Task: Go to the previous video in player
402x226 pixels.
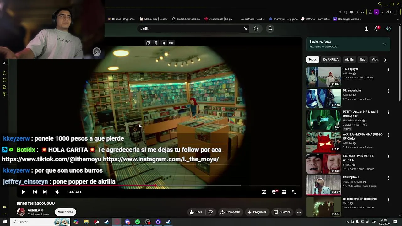Action: [35, 192]
